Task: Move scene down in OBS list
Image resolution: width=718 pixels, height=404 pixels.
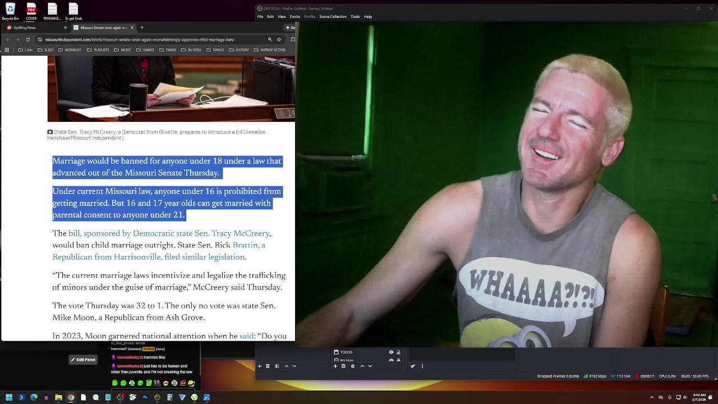Action: (294, 366)
